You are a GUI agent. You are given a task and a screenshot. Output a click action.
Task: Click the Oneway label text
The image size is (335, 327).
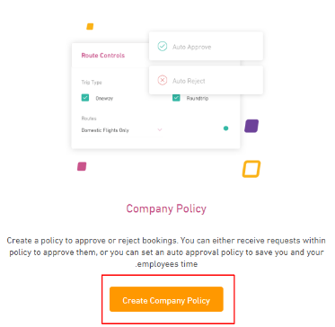click(104, 98)
